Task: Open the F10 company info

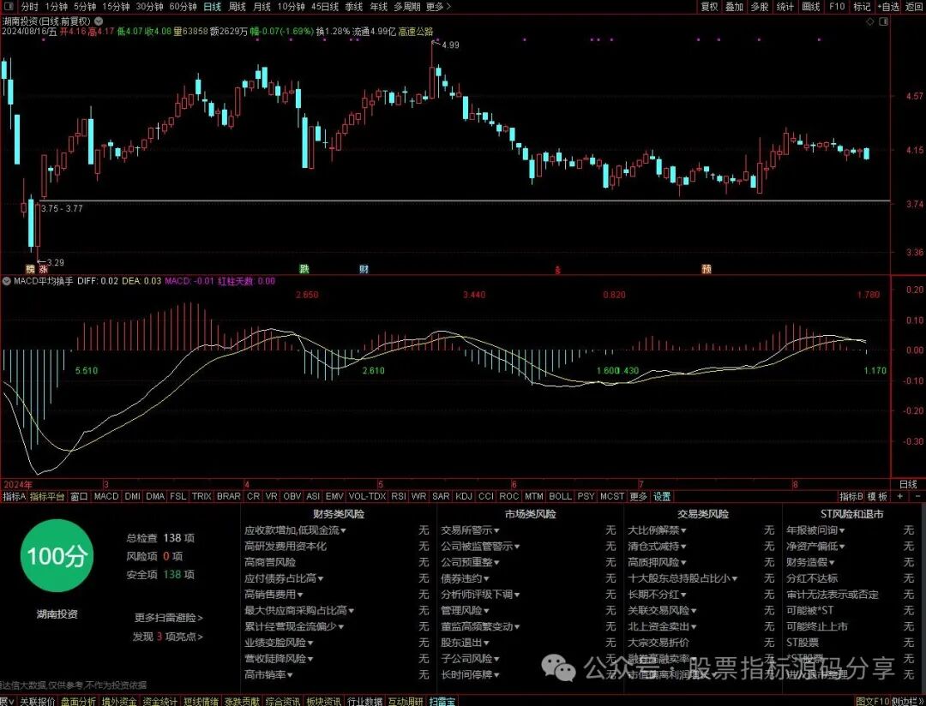Action: 837,7
